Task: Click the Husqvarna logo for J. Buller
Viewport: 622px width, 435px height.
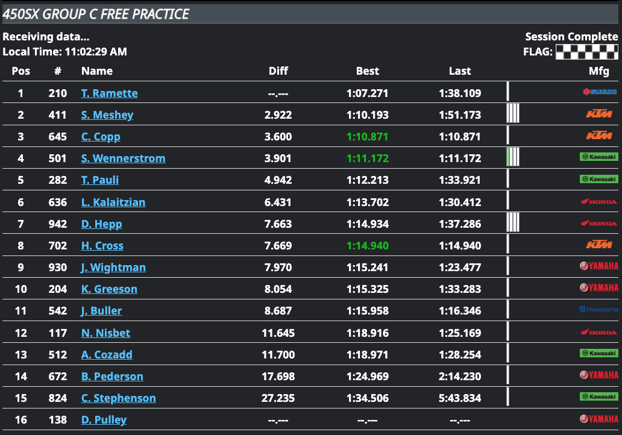Action: click(x=598, y=310)
